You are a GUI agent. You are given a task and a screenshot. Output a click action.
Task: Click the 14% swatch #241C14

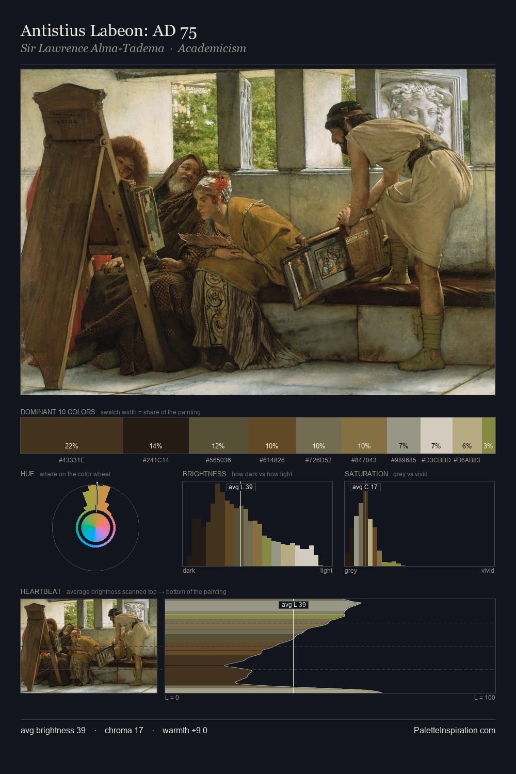[156, 436]
